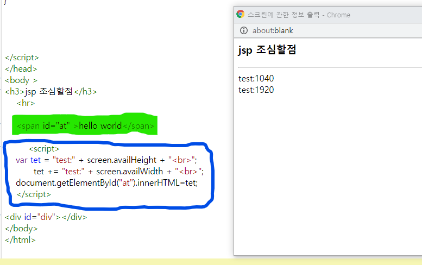
Task: Place cursor on the closing </script> line above </head>
Action: pyautogui.click(x=22, y=58)
